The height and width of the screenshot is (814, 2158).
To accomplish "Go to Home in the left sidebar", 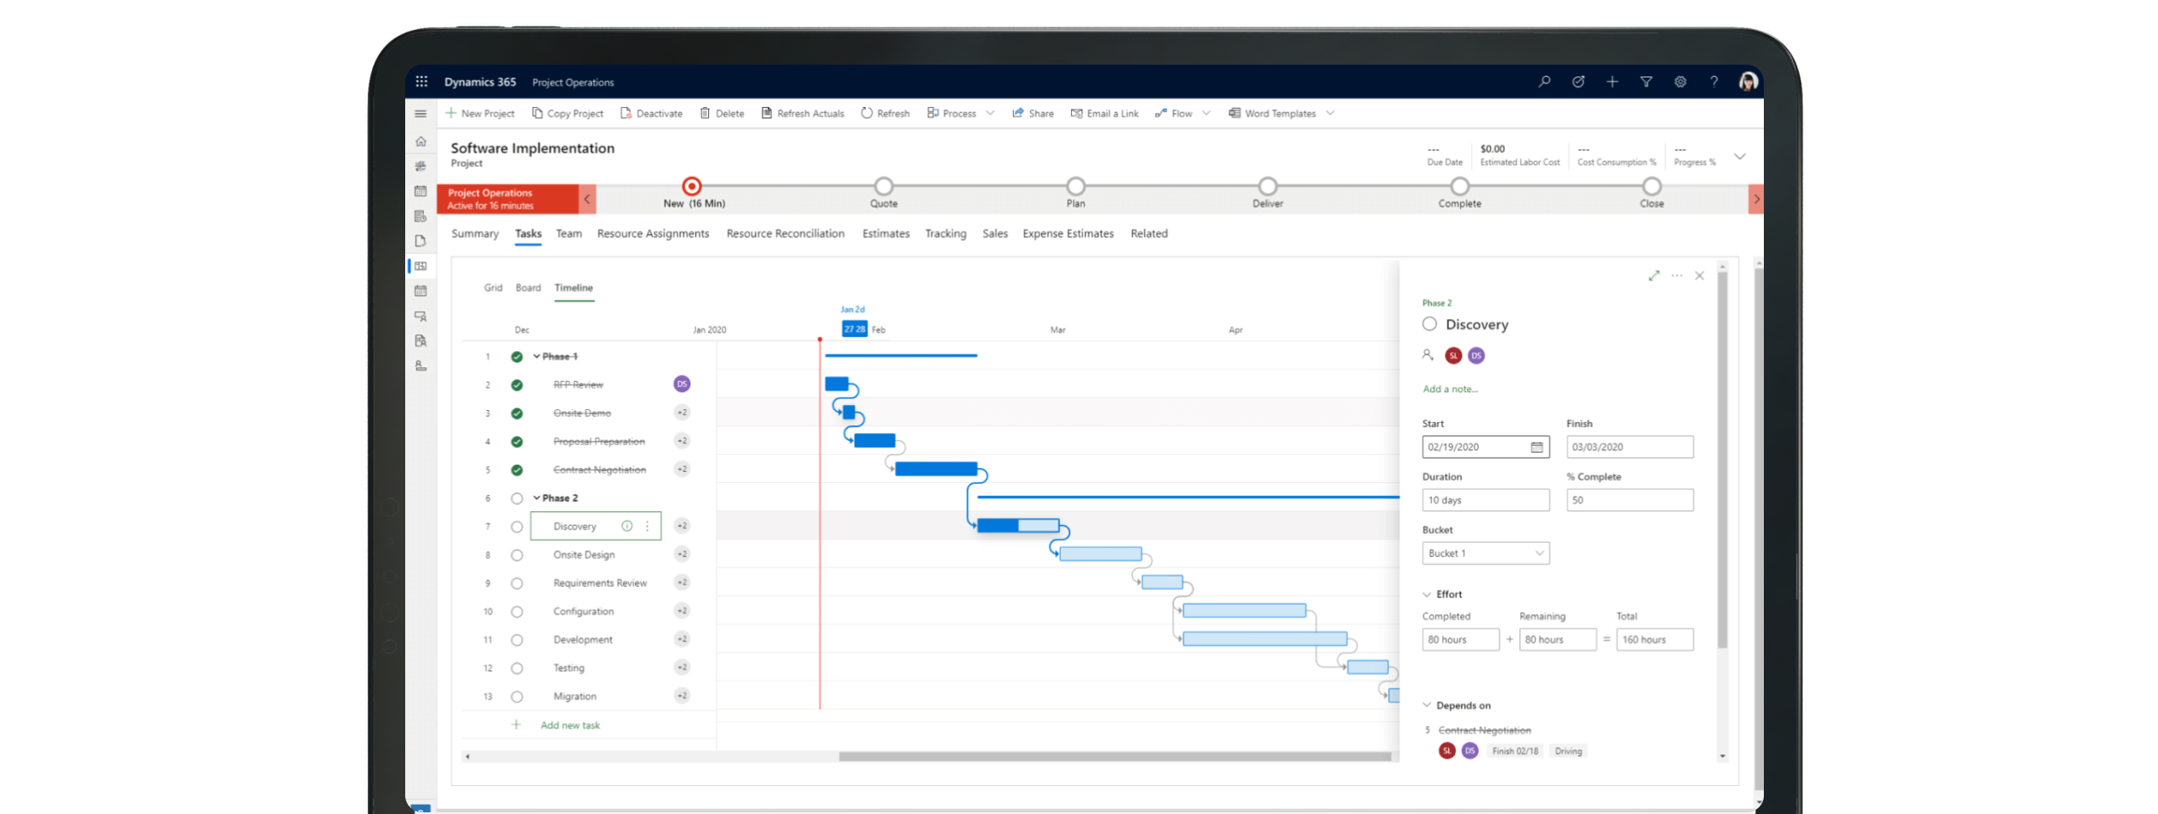I will (x=421, y=141).
